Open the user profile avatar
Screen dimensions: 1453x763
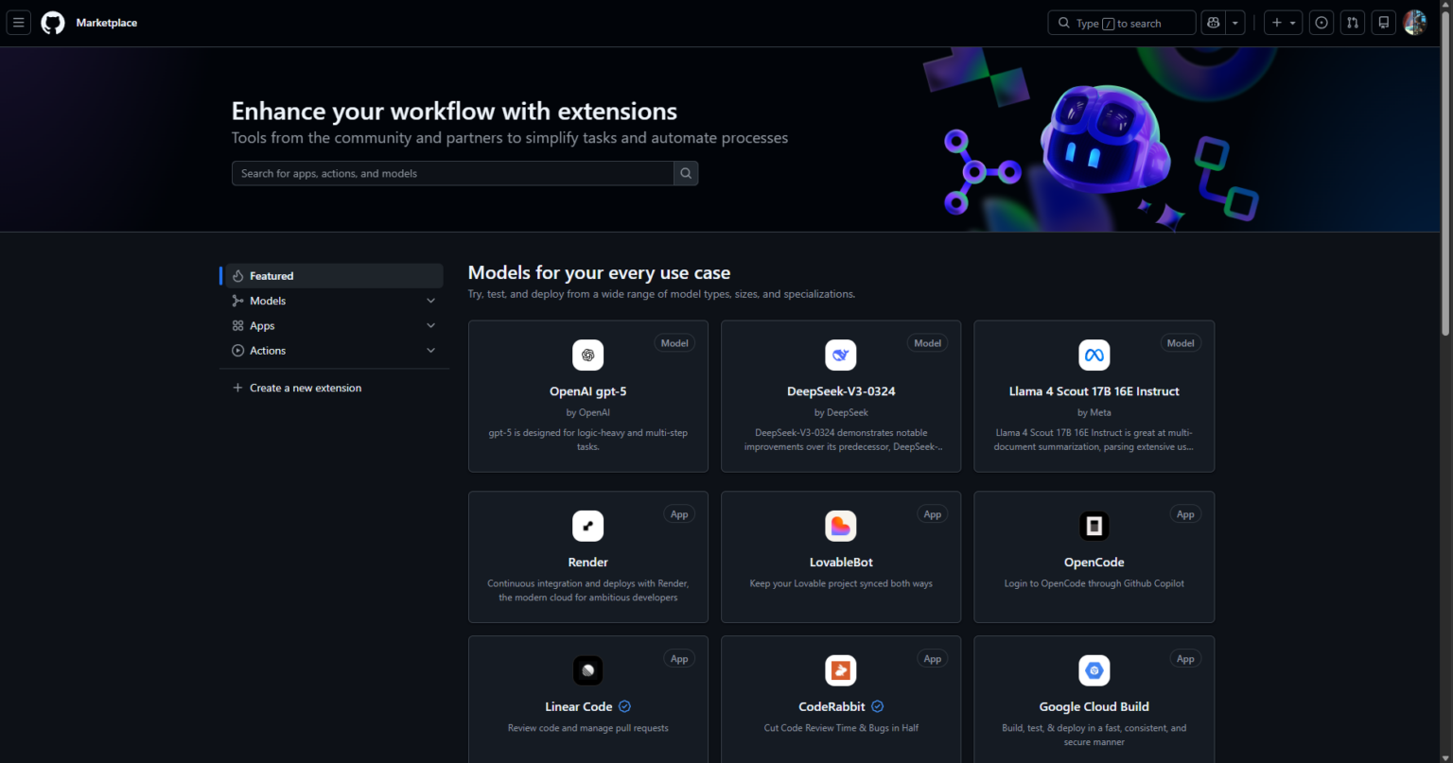coord(1415,23)
